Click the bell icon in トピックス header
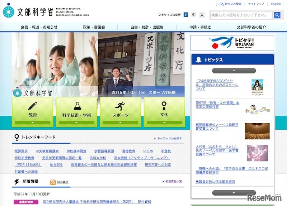This screenshot has width=287, height=206. [198, 59]
